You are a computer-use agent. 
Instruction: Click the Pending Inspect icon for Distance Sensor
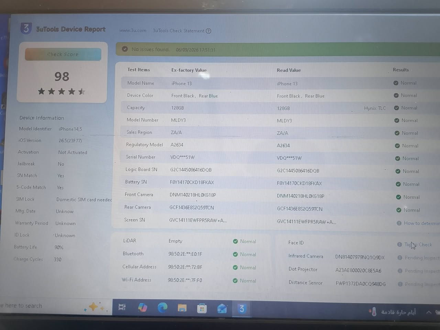coord(400,284)
